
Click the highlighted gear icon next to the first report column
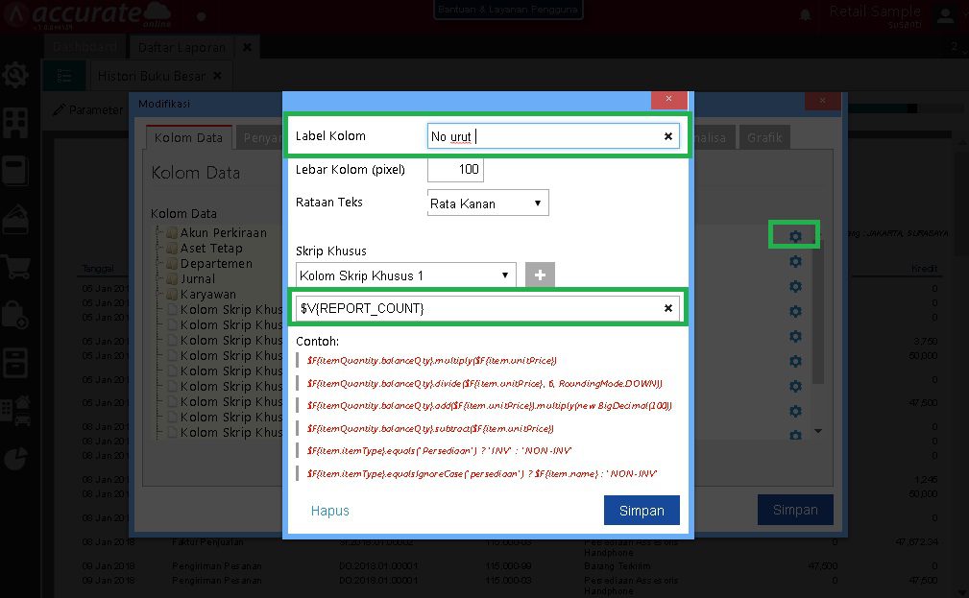point(794,233)
